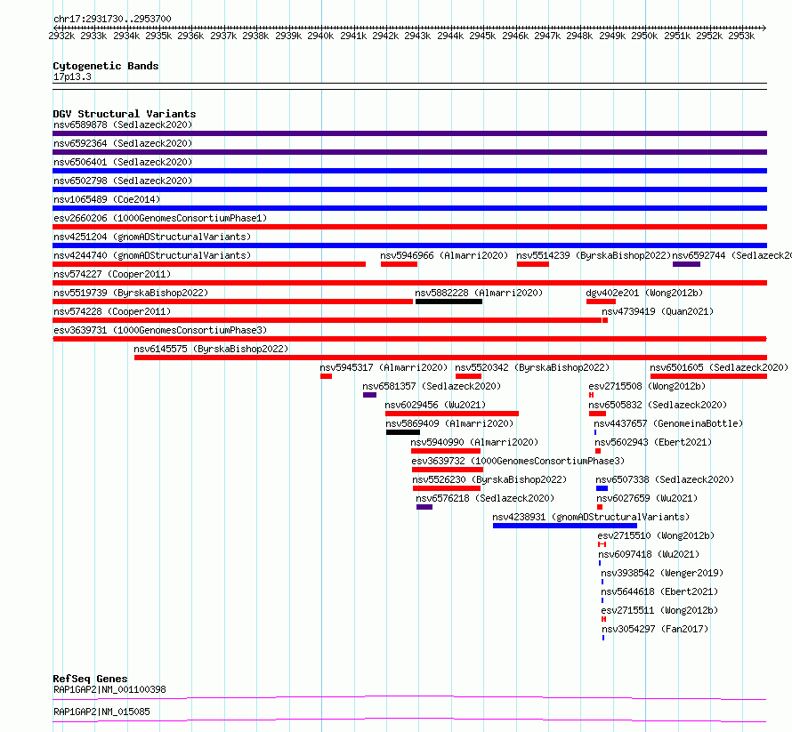Click nsv5519739 (ByrskaBishop2022) label
Image resolution: width=792 pixels, height=732 pixels.
click(131, 293)
